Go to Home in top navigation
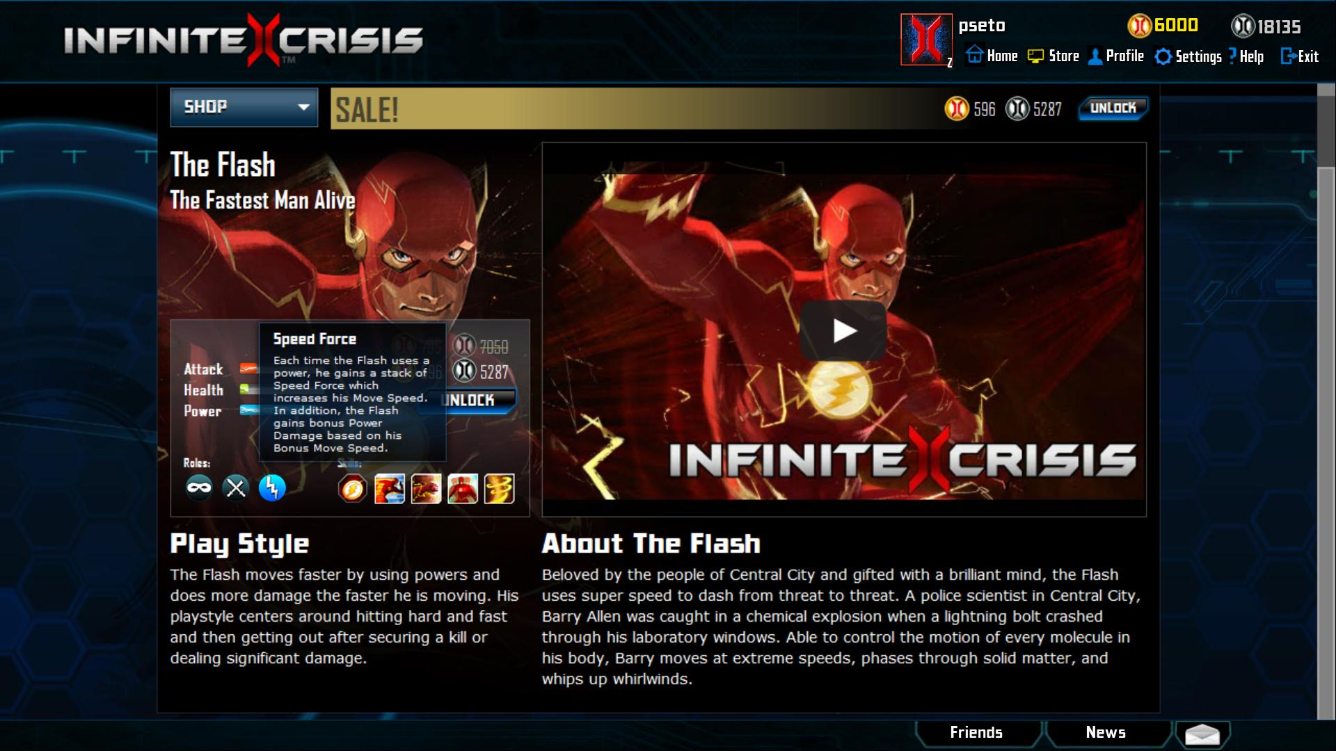1336x751 pixels. tap(992, 56)
